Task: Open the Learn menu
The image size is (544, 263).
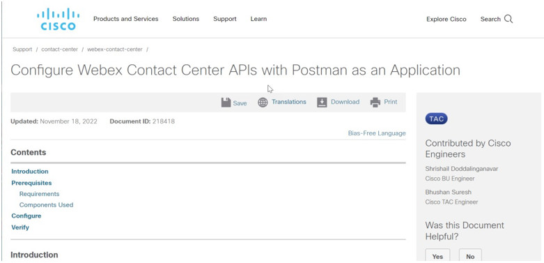Action: [x=258, y=19]
